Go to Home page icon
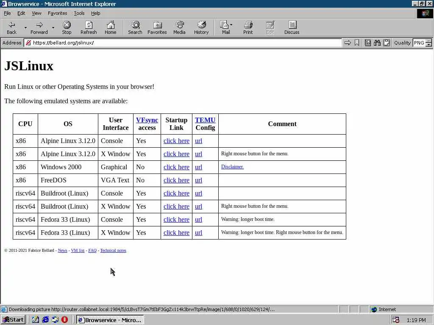Viewport: 434px width, 325px height. 111,28
